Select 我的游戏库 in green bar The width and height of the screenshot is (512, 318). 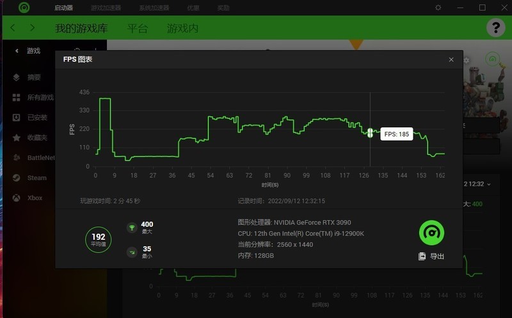pyautogui.click(x=81, y=28)
